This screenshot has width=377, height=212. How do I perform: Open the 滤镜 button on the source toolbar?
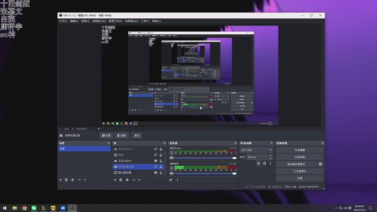[122, 136]
